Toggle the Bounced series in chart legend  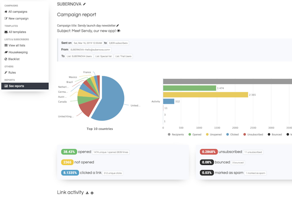coord(275,135)
